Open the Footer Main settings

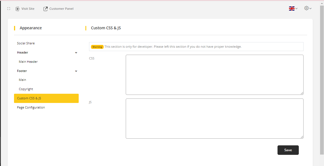[22, 80]
